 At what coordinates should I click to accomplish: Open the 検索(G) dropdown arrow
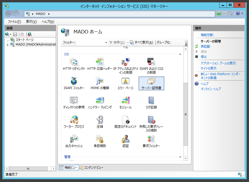coord(127,43)
